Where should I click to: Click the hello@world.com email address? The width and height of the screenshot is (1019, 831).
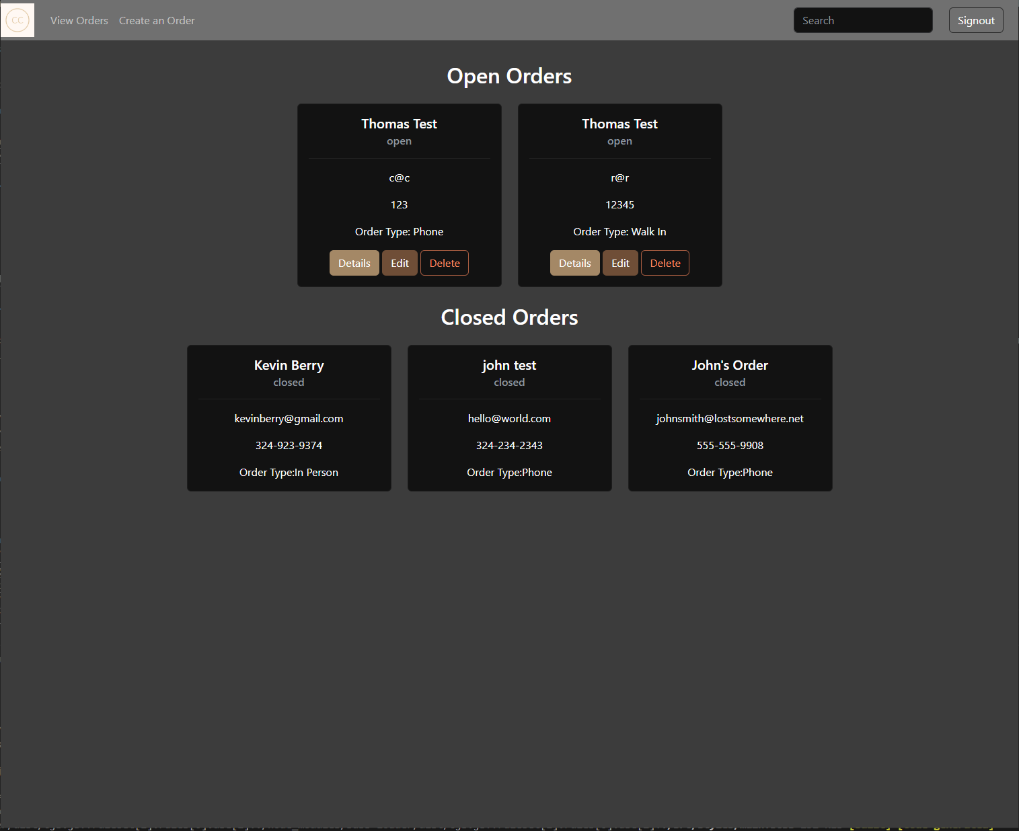[x=509, y=418]
